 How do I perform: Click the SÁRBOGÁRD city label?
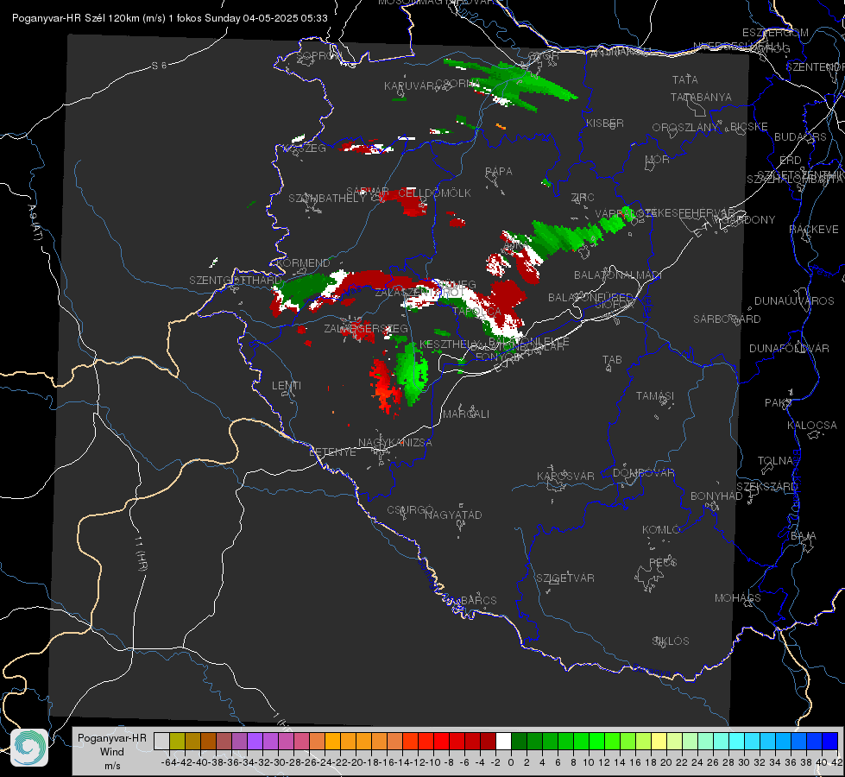[x=727, y=319]
